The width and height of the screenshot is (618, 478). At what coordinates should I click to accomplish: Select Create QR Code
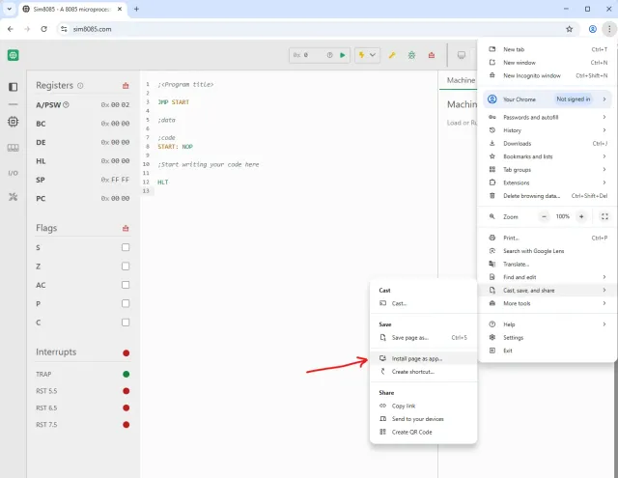coord(424,433)
